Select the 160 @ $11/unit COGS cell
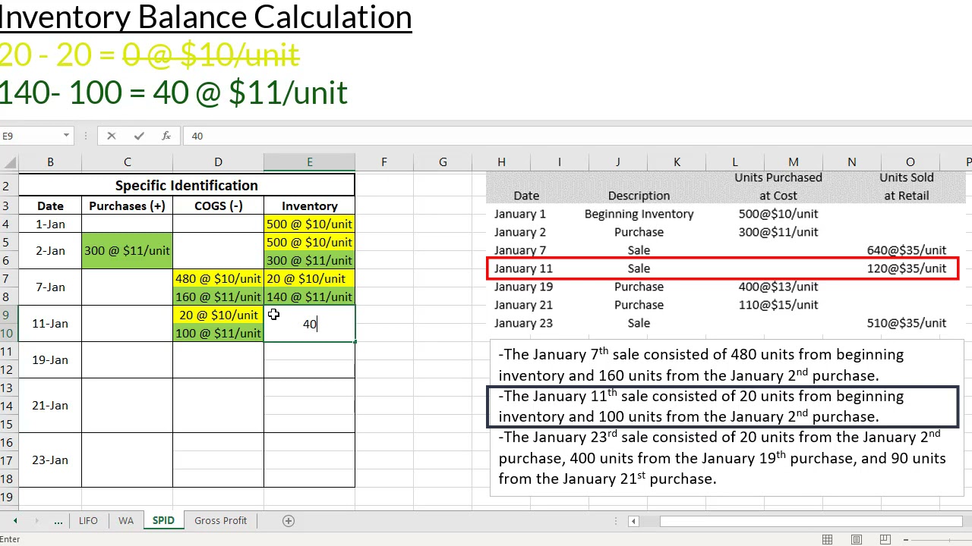Viewport: 972px width, 546px height. [218, 297]
